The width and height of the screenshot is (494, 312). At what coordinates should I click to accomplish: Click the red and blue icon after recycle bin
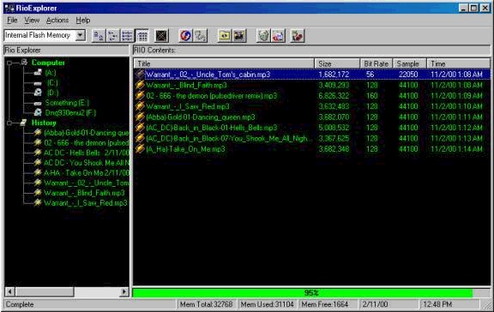pos(278,36)
